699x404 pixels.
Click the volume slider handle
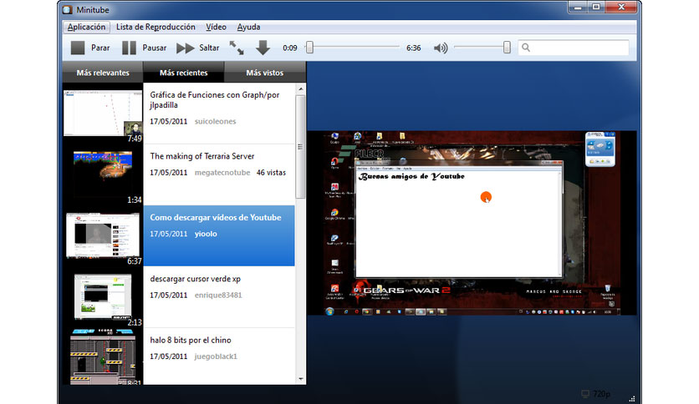tap(507, 48)
